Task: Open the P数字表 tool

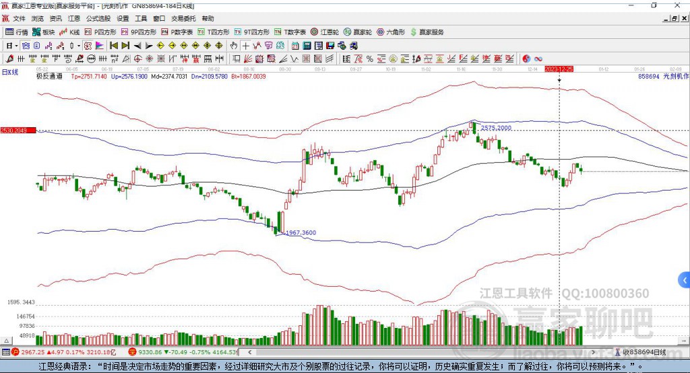Action: click(x=177, y=32)
